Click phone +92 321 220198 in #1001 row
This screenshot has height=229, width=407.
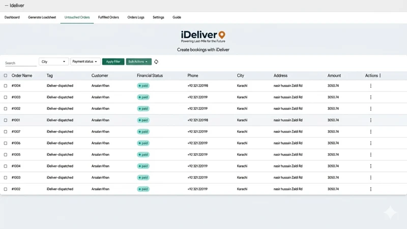[198, 120]
